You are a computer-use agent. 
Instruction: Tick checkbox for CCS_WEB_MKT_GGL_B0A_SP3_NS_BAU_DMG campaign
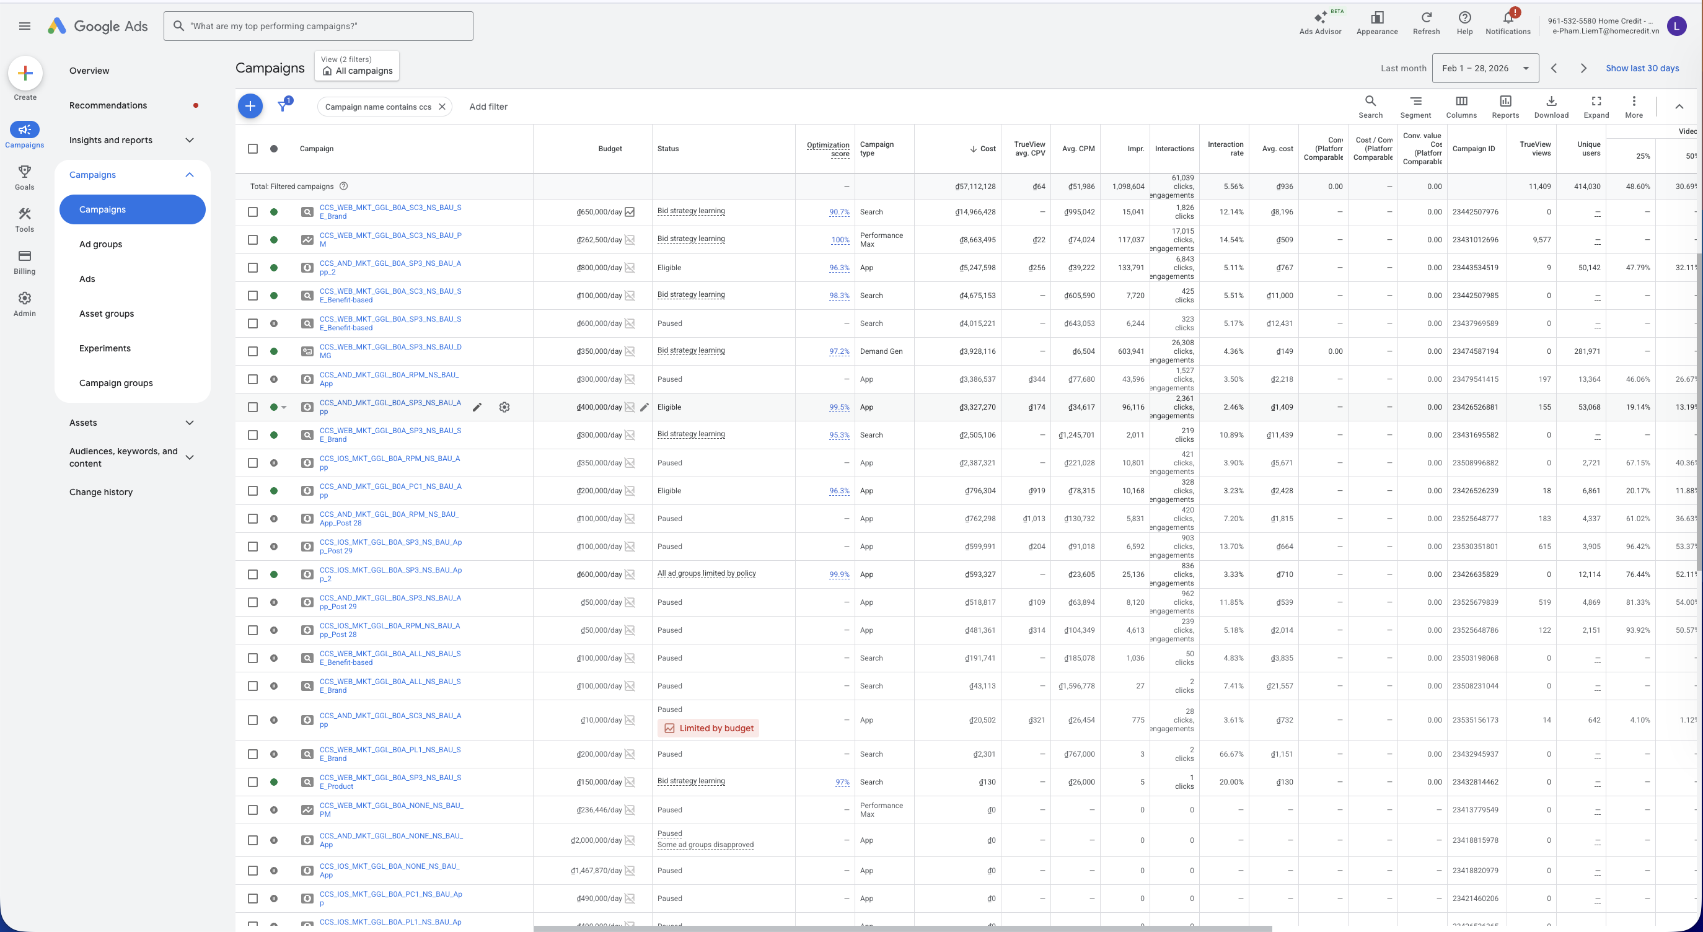(x=253, y=351)
